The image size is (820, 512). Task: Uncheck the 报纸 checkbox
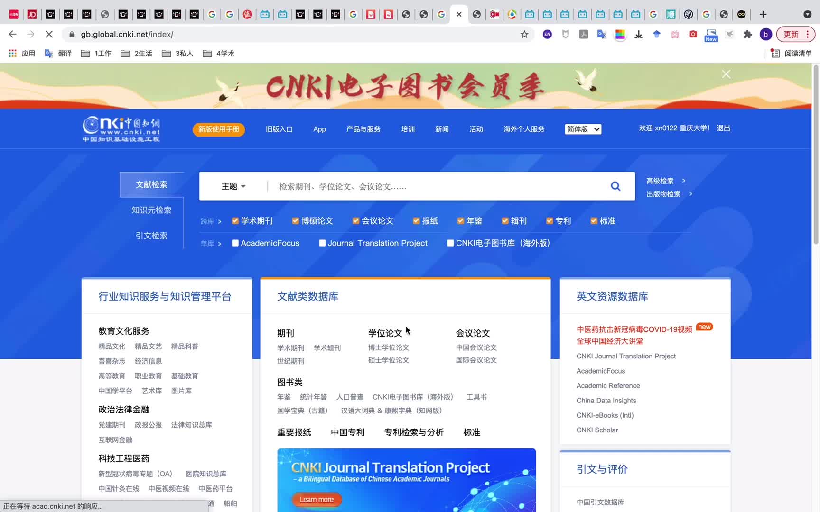[x=416, y=221]
